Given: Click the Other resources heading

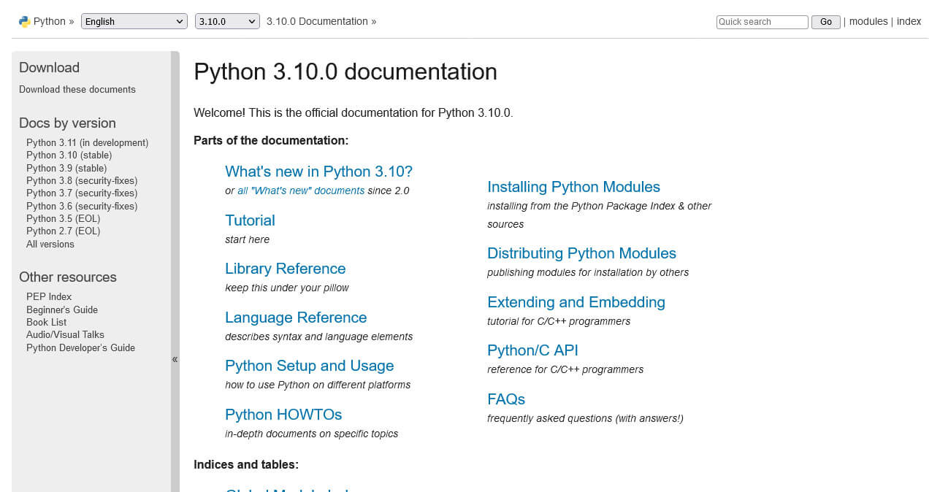Looking at the screenshot, I should coord(68,277).
